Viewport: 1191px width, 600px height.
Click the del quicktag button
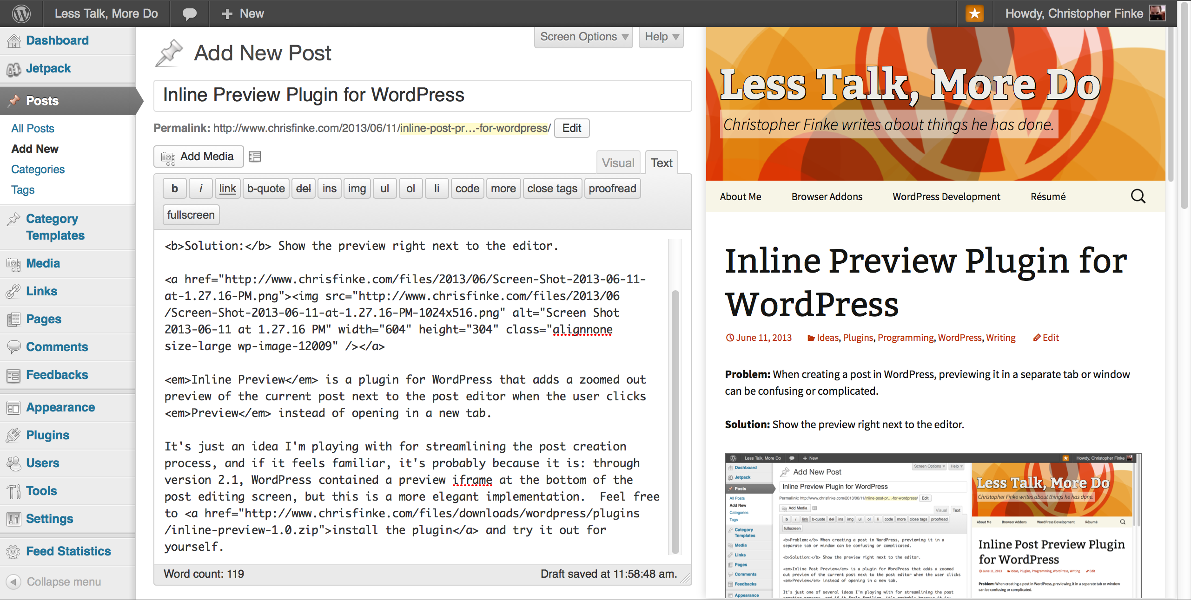click(x=304, y=189)
